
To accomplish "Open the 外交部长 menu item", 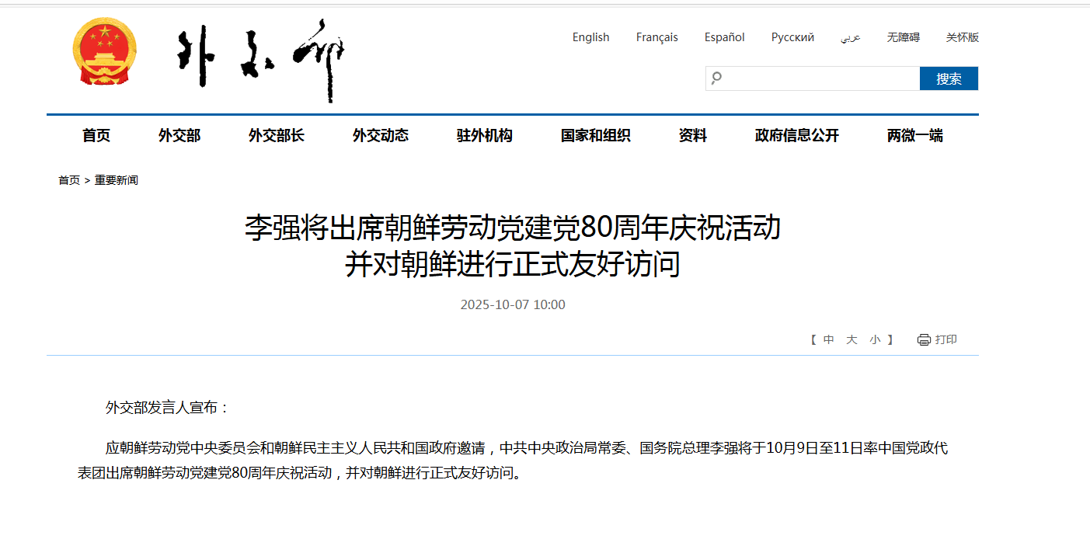I will tap(277, 135).
